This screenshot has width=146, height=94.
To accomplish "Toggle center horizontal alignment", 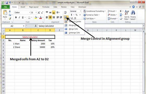I will coord(50,17).
